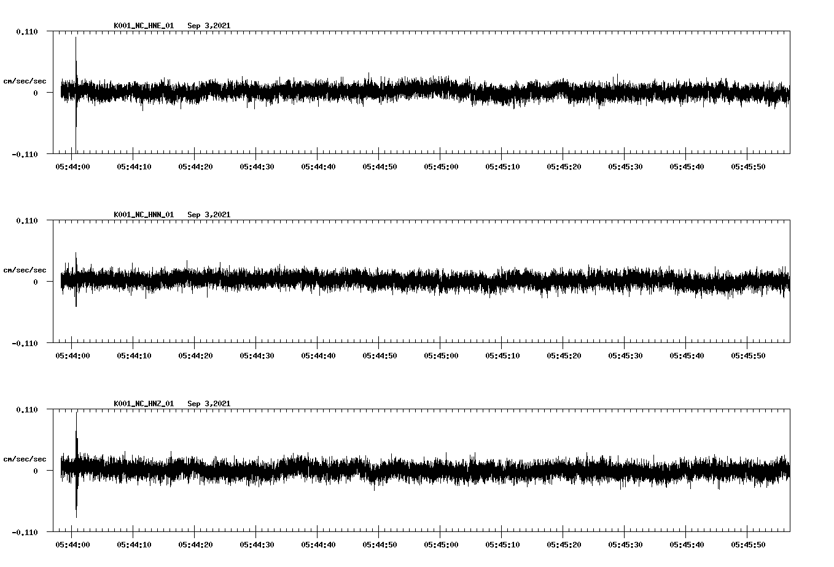The image size is (834, 567).
Task: Click 05:44:20 time label under HNE plot
Action: pyautogui.click(x=196, y=166)
